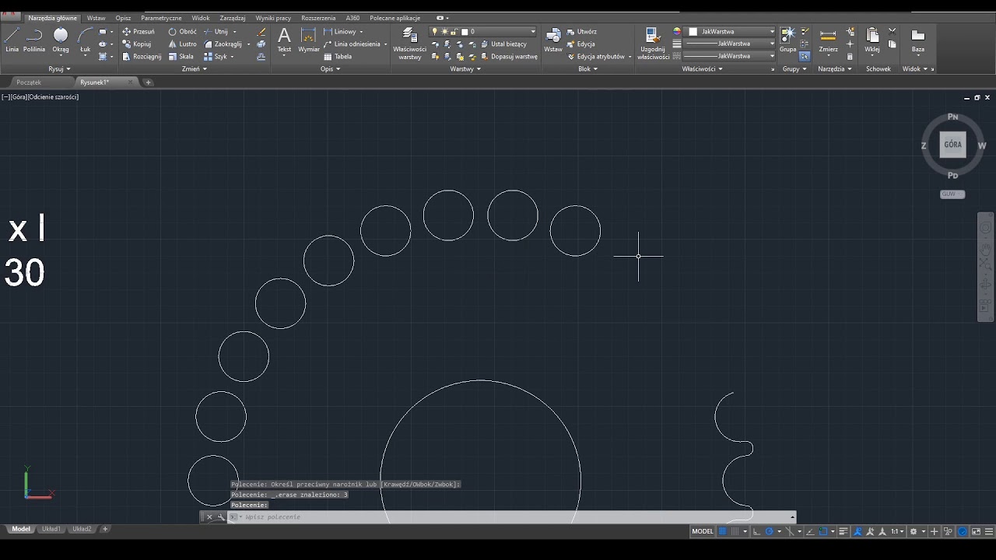Viewport: 996px width, 560px height.
Task: Toggle lineweight display in status bar
Action: pos(843,531)
